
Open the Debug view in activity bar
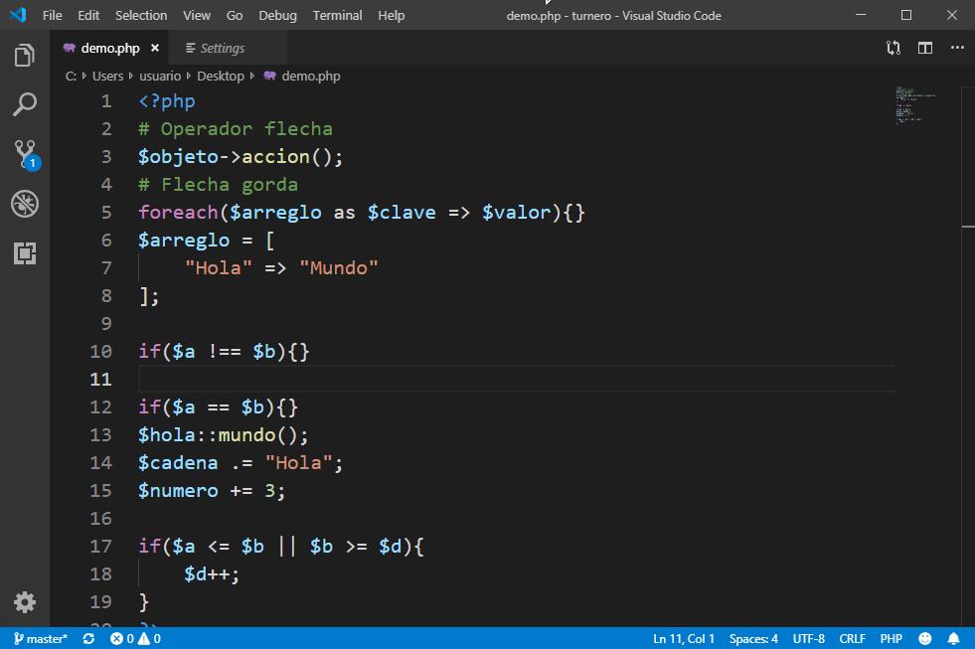point(24,204)
